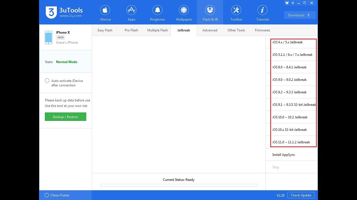Viewport: 357px width, 200px height.
Task: Click the shirt skin icon in title bar
Action: 287,3
